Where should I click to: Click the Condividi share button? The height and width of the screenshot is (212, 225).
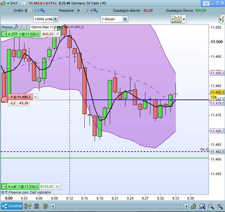coord(12,206)
